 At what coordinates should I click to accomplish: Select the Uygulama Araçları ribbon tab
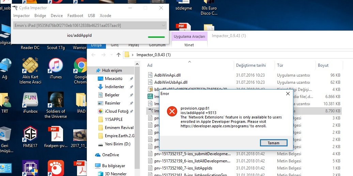pyautogui.click(x=189, y=36)
